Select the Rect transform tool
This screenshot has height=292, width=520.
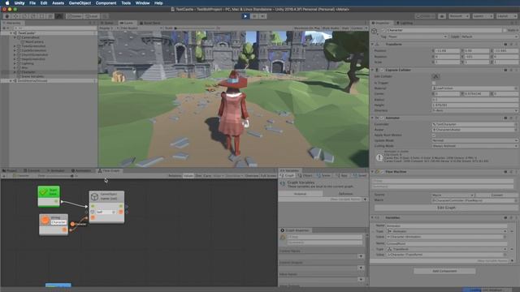pos(41,16)
